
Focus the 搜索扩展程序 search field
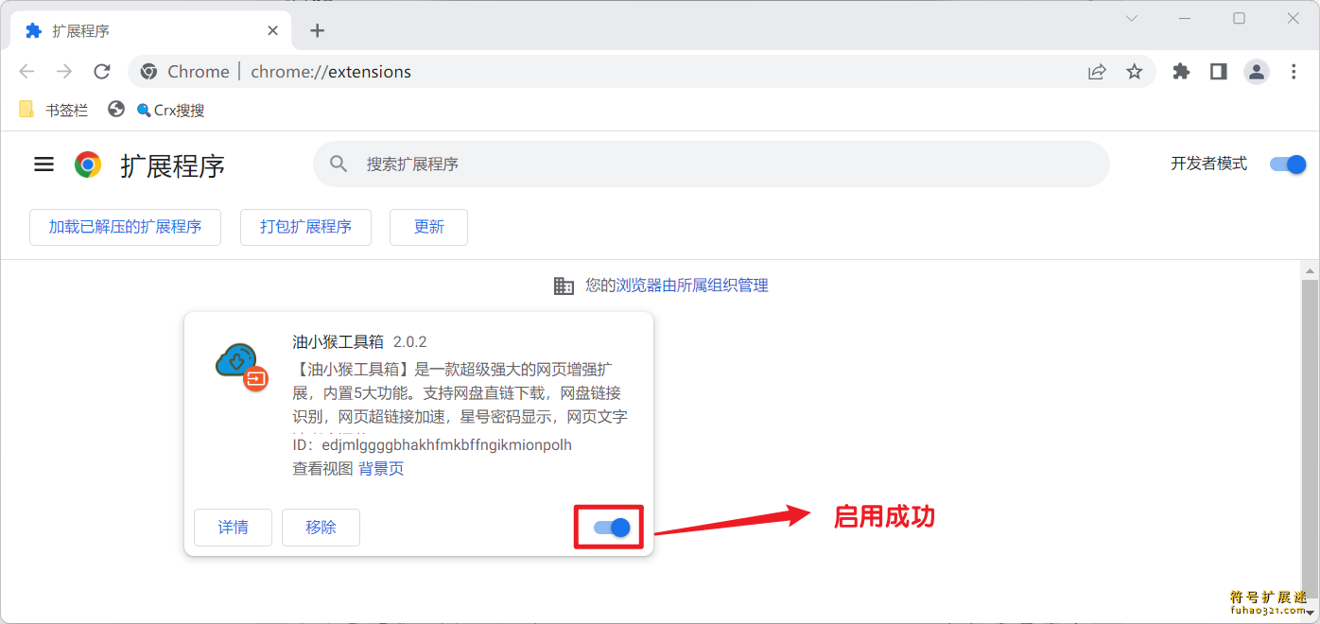tap(711, 165)
